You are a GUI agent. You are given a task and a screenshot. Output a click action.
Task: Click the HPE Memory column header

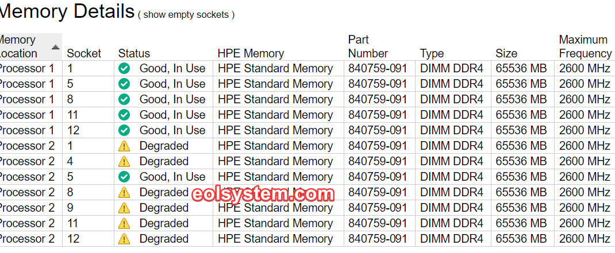tap(251, 53)
